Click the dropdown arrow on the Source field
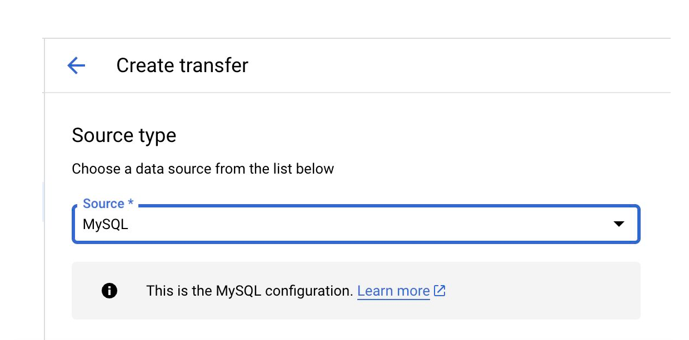Image resolution: width=689 pixels, height=340 pixels. [618, 224]
